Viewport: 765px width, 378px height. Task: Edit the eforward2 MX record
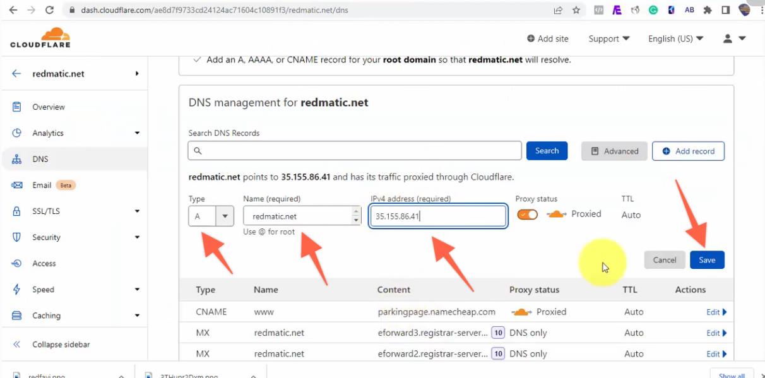pyautogui.click(x=716, y=353)
